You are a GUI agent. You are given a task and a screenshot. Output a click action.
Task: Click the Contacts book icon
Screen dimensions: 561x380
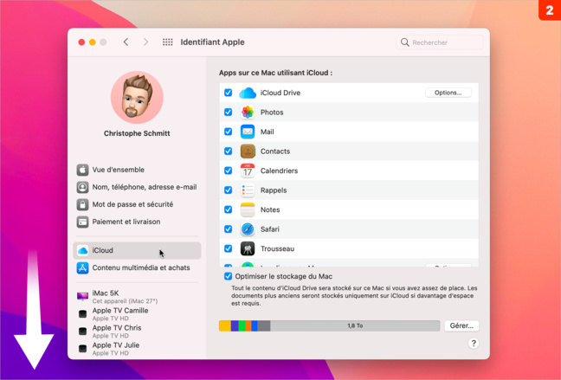click(x=248, y=151)
